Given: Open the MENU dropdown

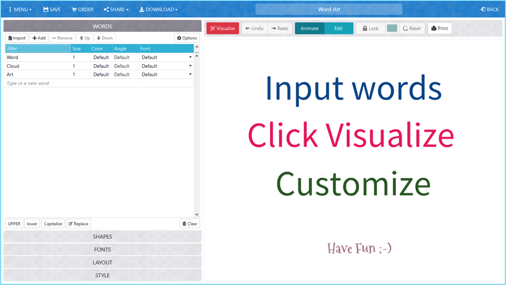Looking at the screenshot, I should point(21,9).
